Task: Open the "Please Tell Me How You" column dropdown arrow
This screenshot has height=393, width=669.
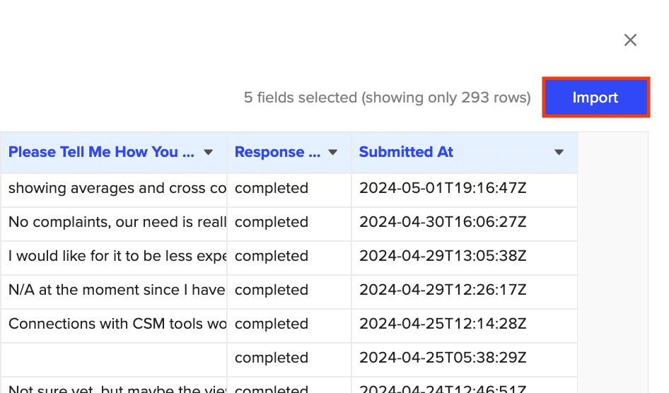Action: [209, 153]
